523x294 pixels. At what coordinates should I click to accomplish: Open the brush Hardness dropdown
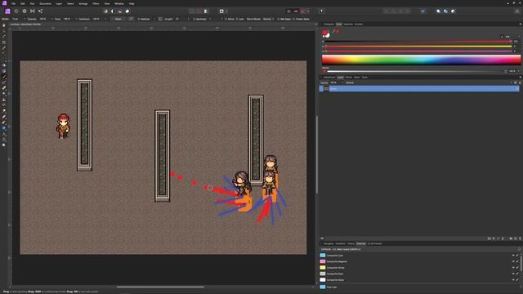(105, 19)
